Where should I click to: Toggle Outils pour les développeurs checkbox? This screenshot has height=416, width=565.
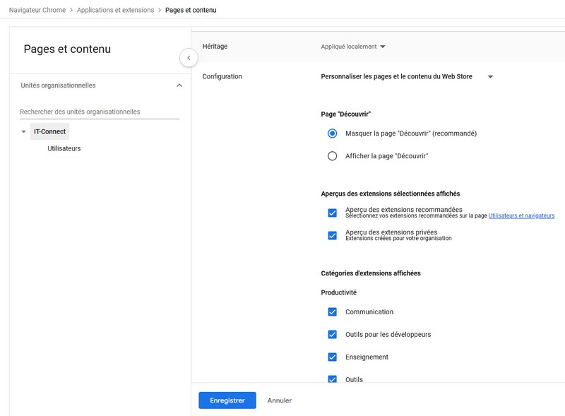[333, 335]
